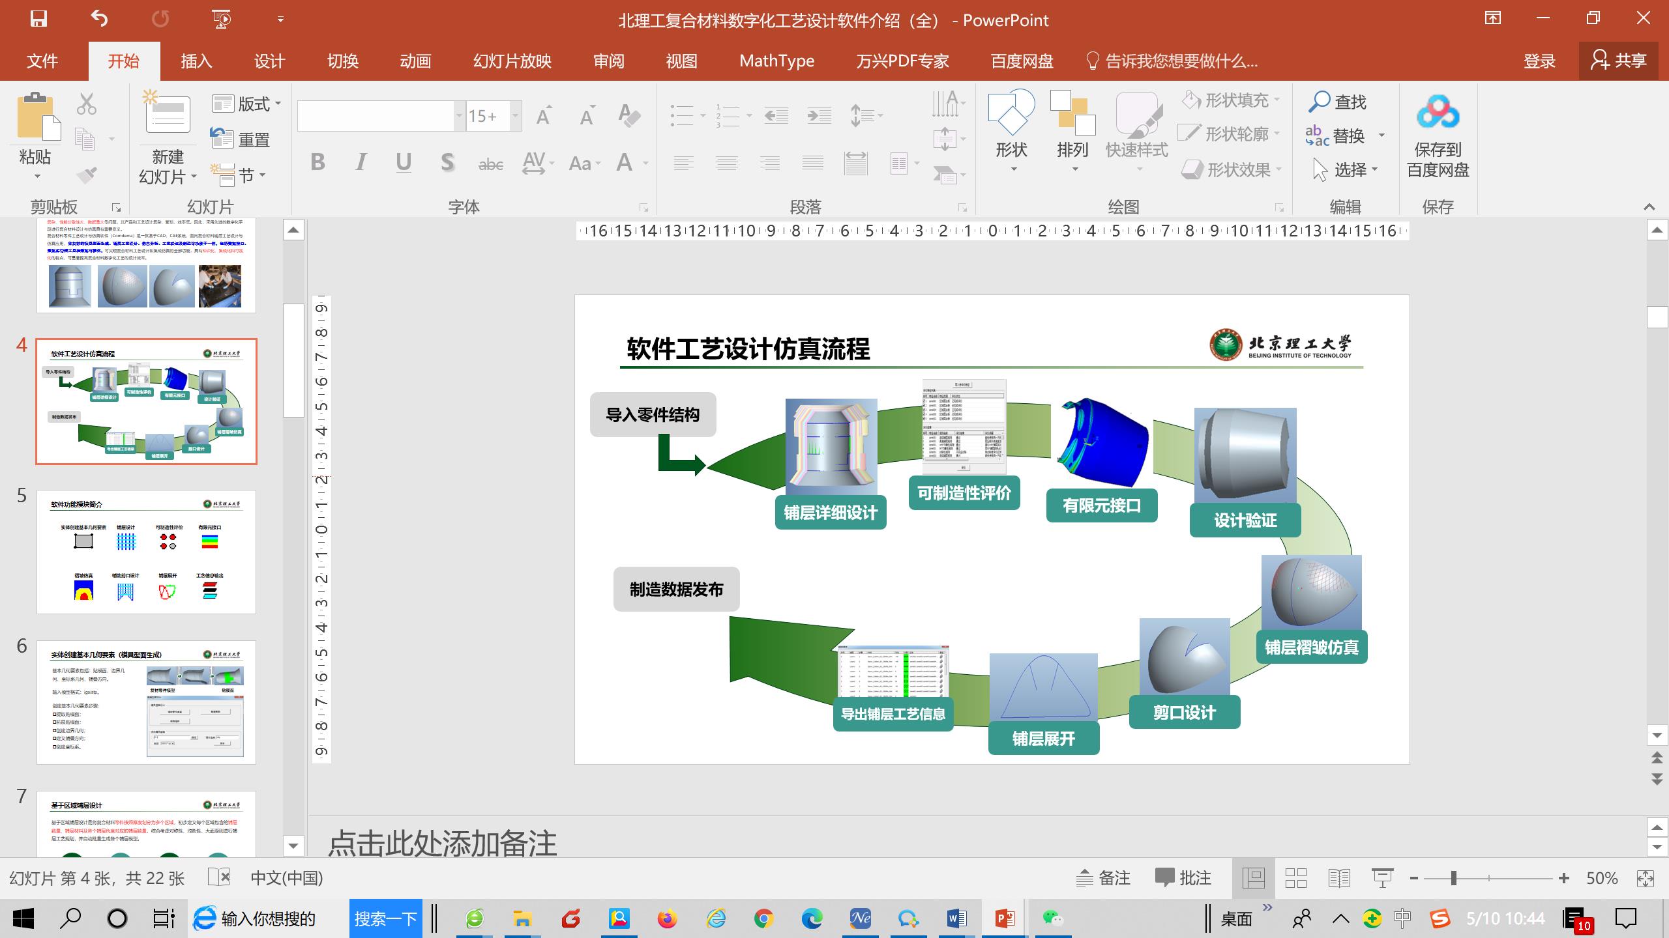Click the Undo arrow icon
Viewport: 1669px width, 938px height.
(99, 19)
